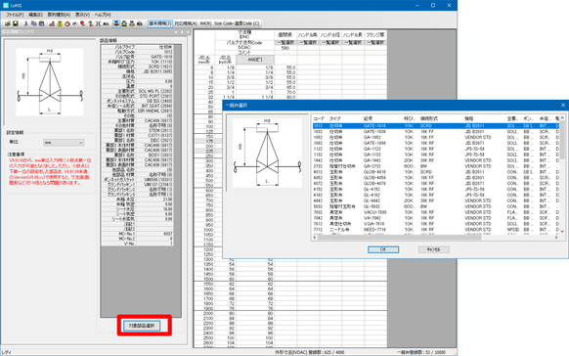Screen dimensions: 569x356
Task: Open the 一覧選択 dropdown under ハンドル高
Action: point(308,43)
